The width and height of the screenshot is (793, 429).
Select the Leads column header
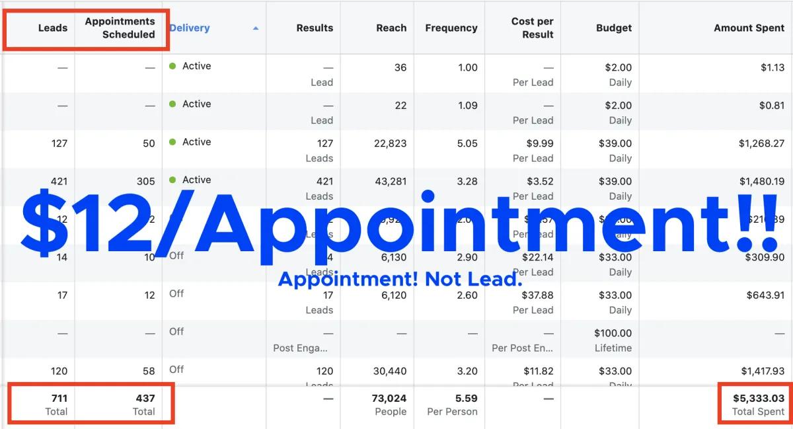tap(53, 28)
